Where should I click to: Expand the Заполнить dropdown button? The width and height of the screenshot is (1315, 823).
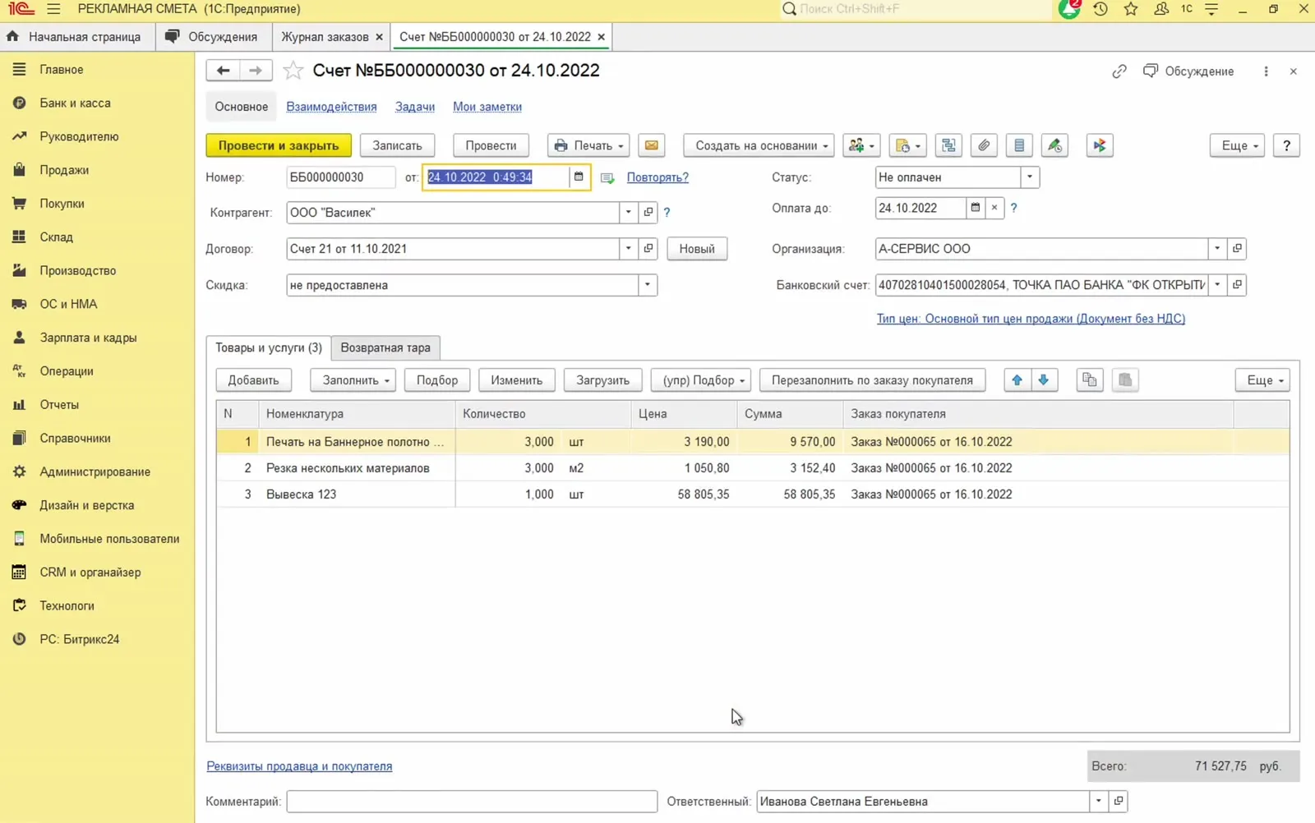353,380
